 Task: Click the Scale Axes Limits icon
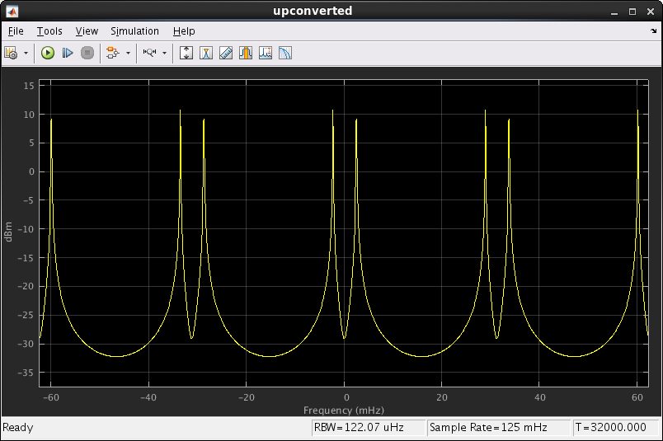186,53
